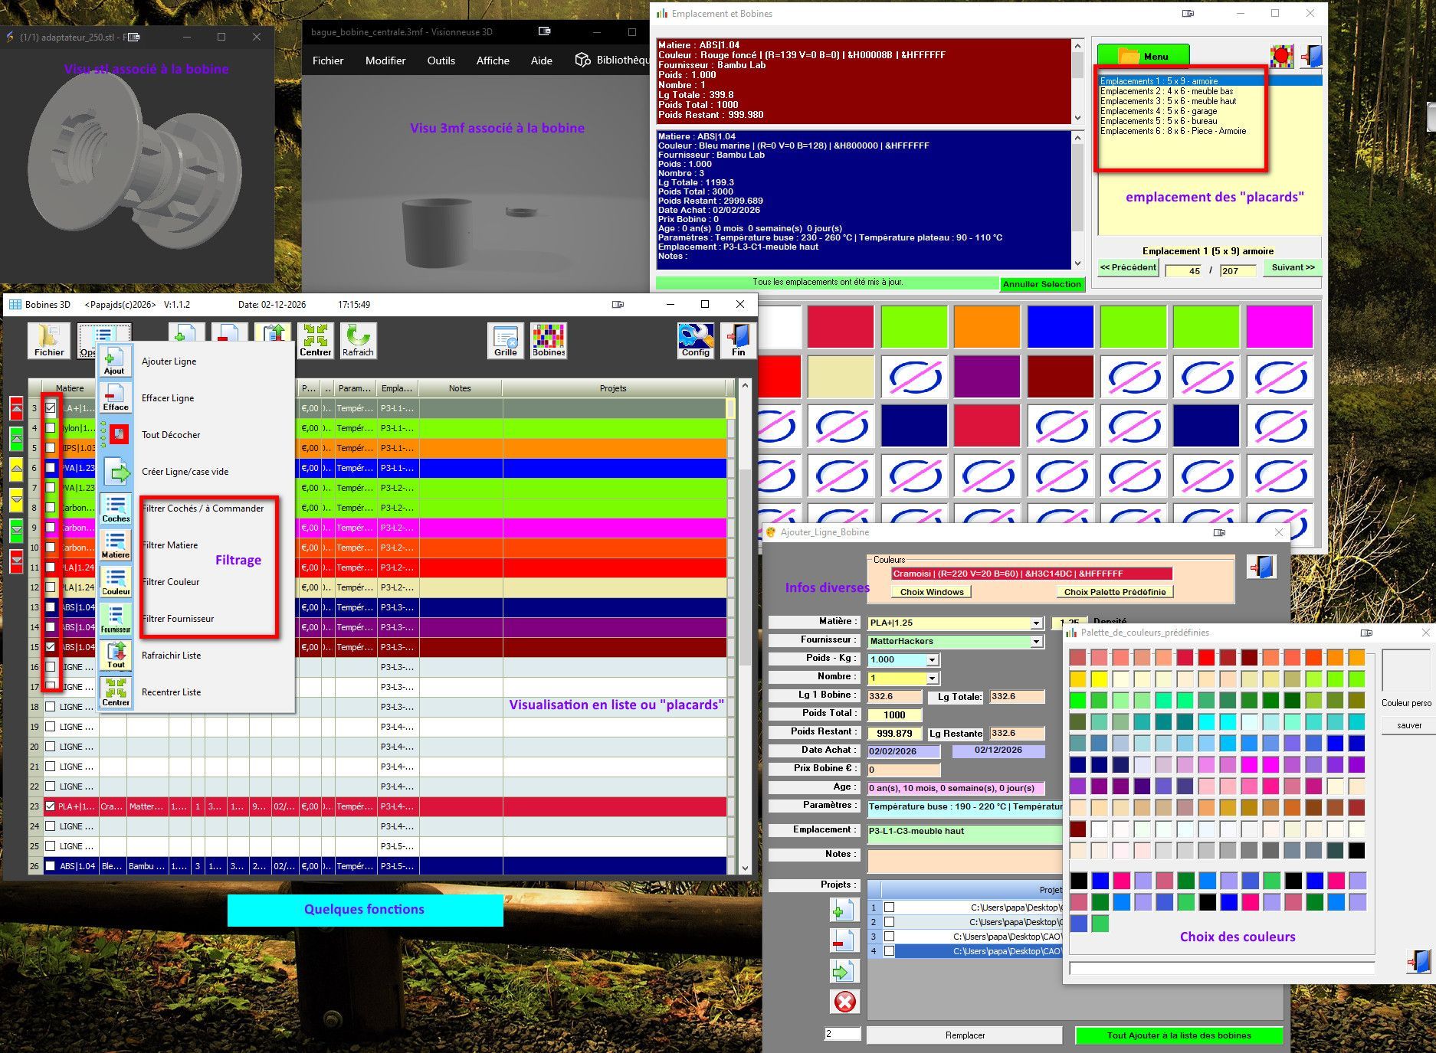Click the Choix Windows button
1436x1053 pixels.
click(932, 592)
